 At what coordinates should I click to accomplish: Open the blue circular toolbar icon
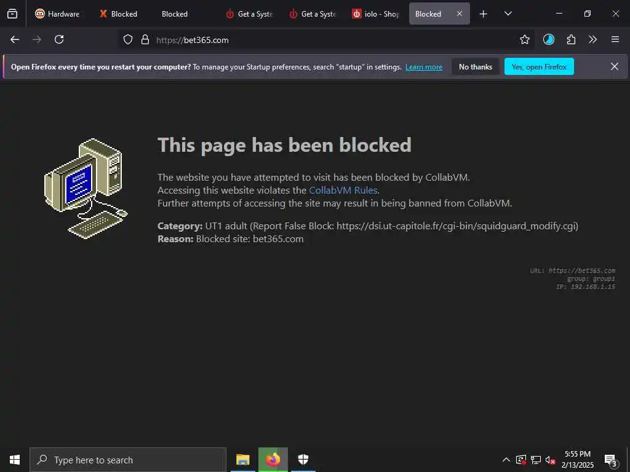point(548,40)
